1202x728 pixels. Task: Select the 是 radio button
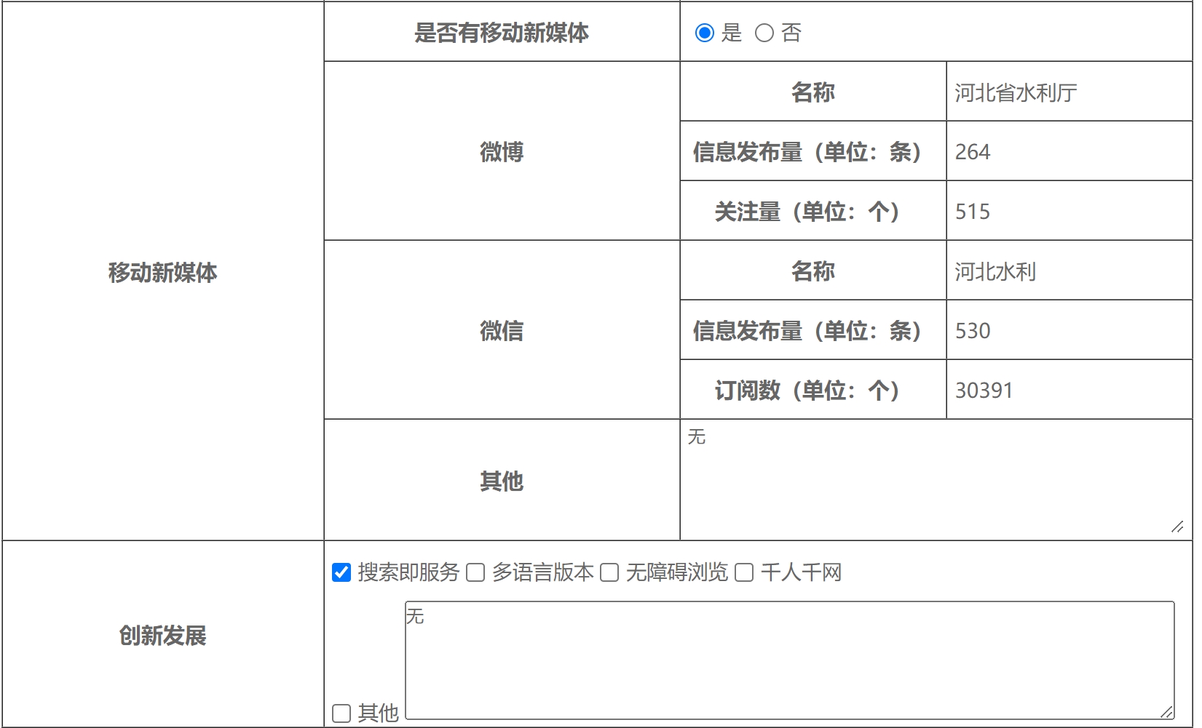coord(705,33)
